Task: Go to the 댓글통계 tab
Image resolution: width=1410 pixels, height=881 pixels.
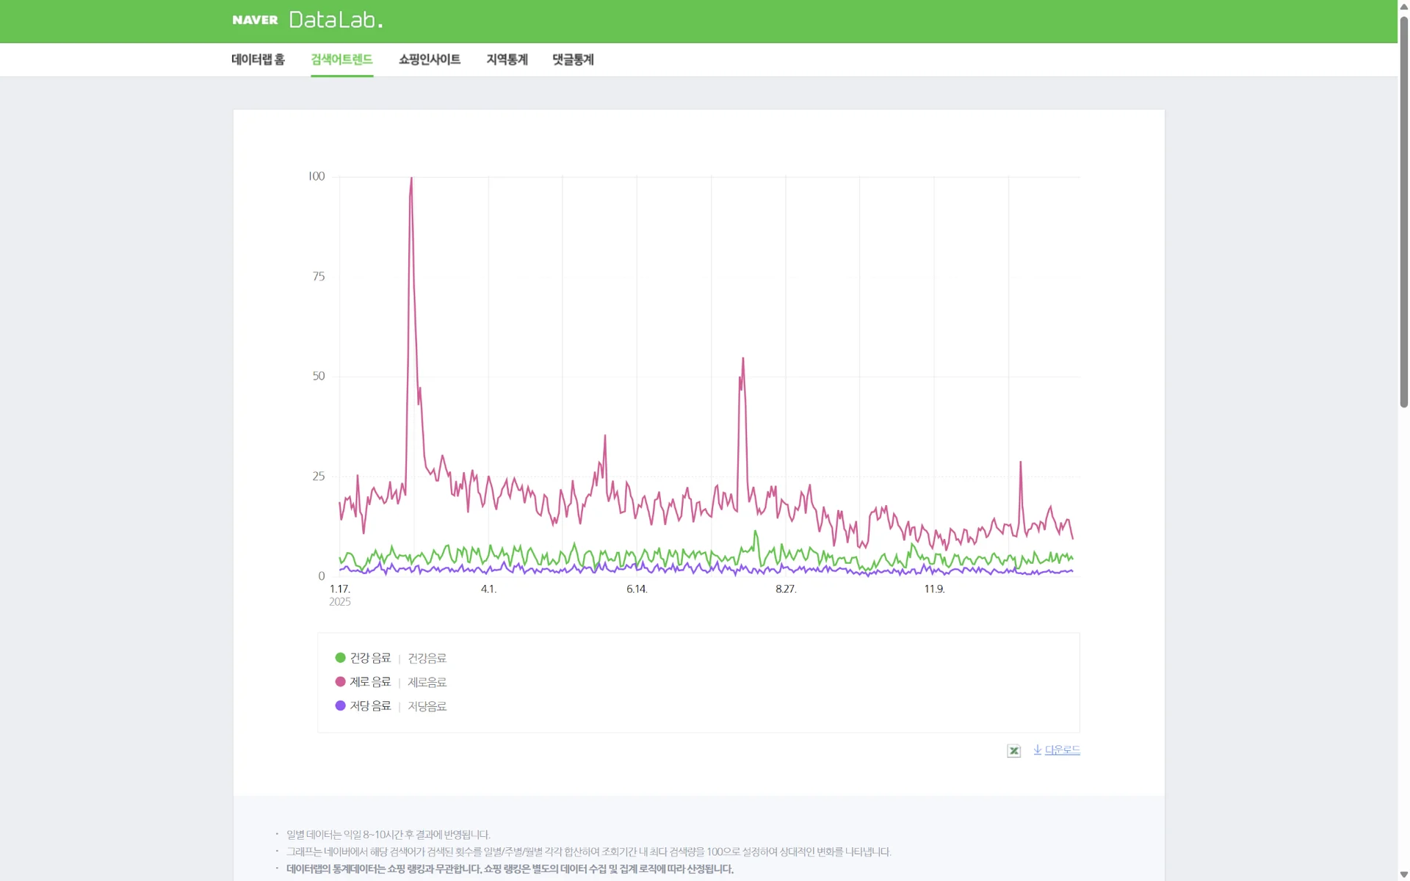Action: pos(573,59)
